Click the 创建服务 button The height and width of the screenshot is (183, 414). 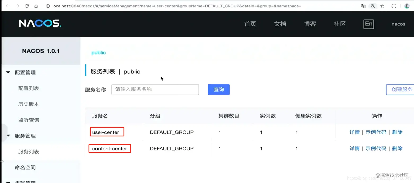(x=400, y=90)
